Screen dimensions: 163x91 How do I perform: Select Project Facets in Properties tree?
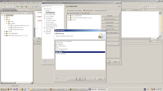[x=50, y=22]
